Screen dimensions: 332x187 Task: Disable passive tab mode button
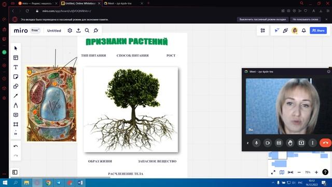(262, 19)
